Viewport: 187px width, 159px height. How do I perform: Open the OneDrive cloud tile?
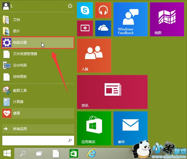(103, 28)
